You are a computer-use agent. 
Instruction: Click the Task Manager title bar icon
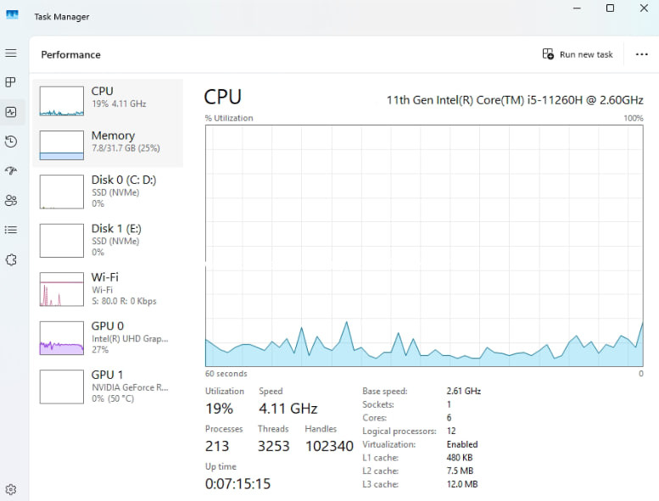pyautogui.click(x=13, y=16)
